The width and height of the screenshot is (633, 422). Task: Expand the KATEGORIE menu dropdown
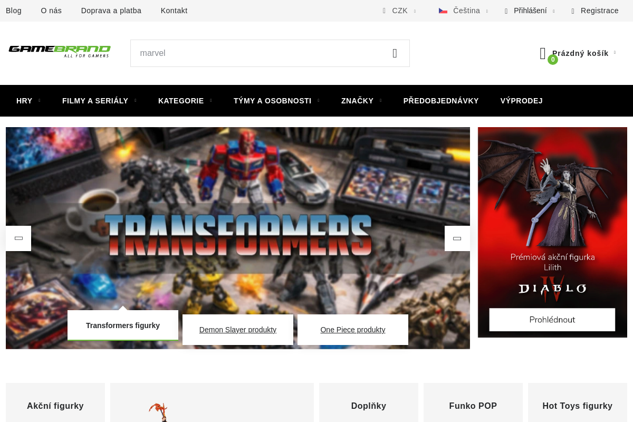[x=181, y=101]
